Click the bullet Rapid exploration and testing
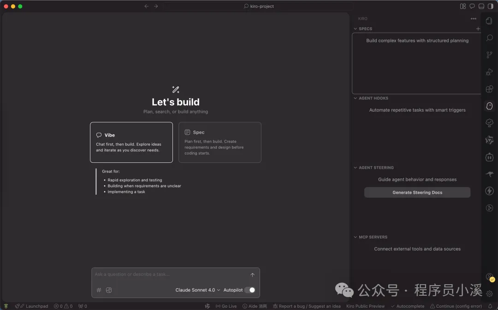This screenshot has height=310, width=498. [x=135, y=180]
